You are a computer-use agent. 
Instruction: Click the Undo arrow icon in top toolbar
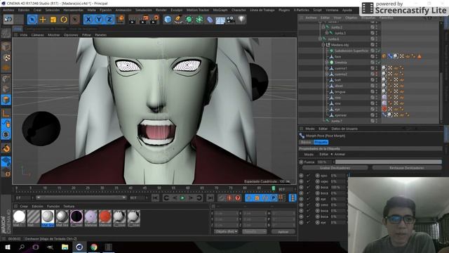[8, 19]
